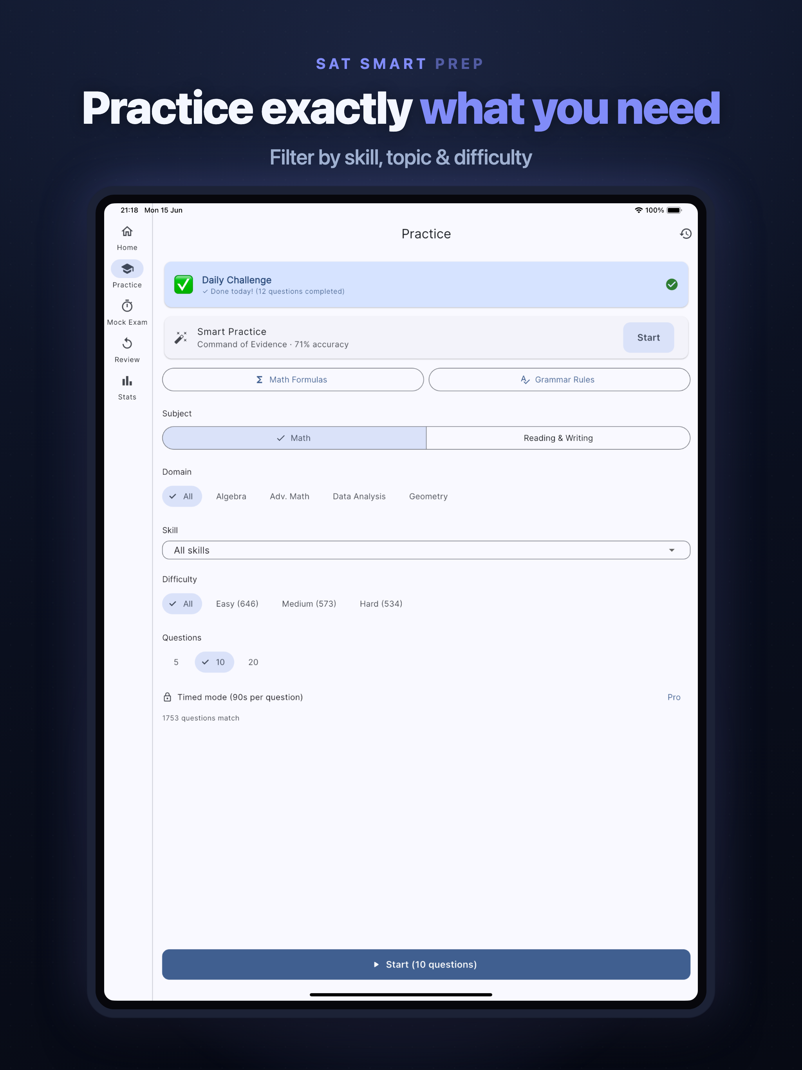Filter by Geometry domain

point(428,496)
